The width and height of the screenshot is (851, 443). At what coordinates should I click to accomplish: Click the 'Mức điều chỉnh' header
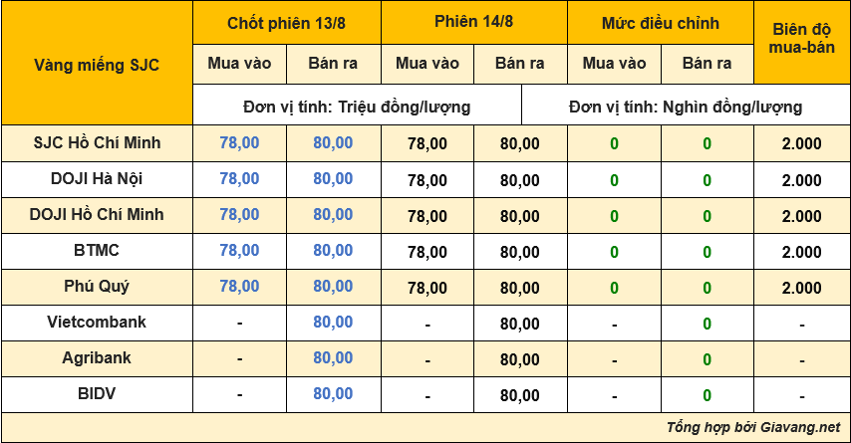[660, 23]
